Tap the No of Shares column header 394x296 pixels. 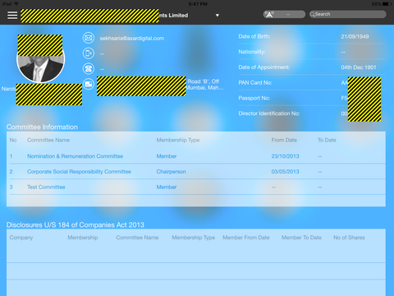click(x=349, y=238)
